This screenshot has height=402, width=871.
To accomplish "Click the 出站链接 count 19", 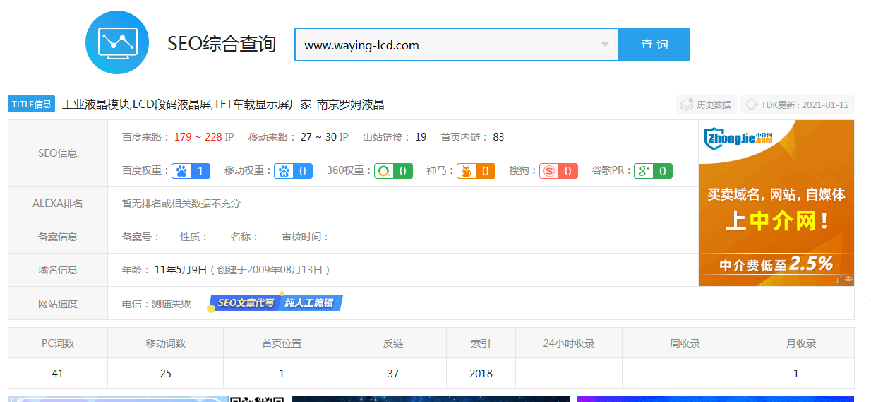I will pos(421,137).
